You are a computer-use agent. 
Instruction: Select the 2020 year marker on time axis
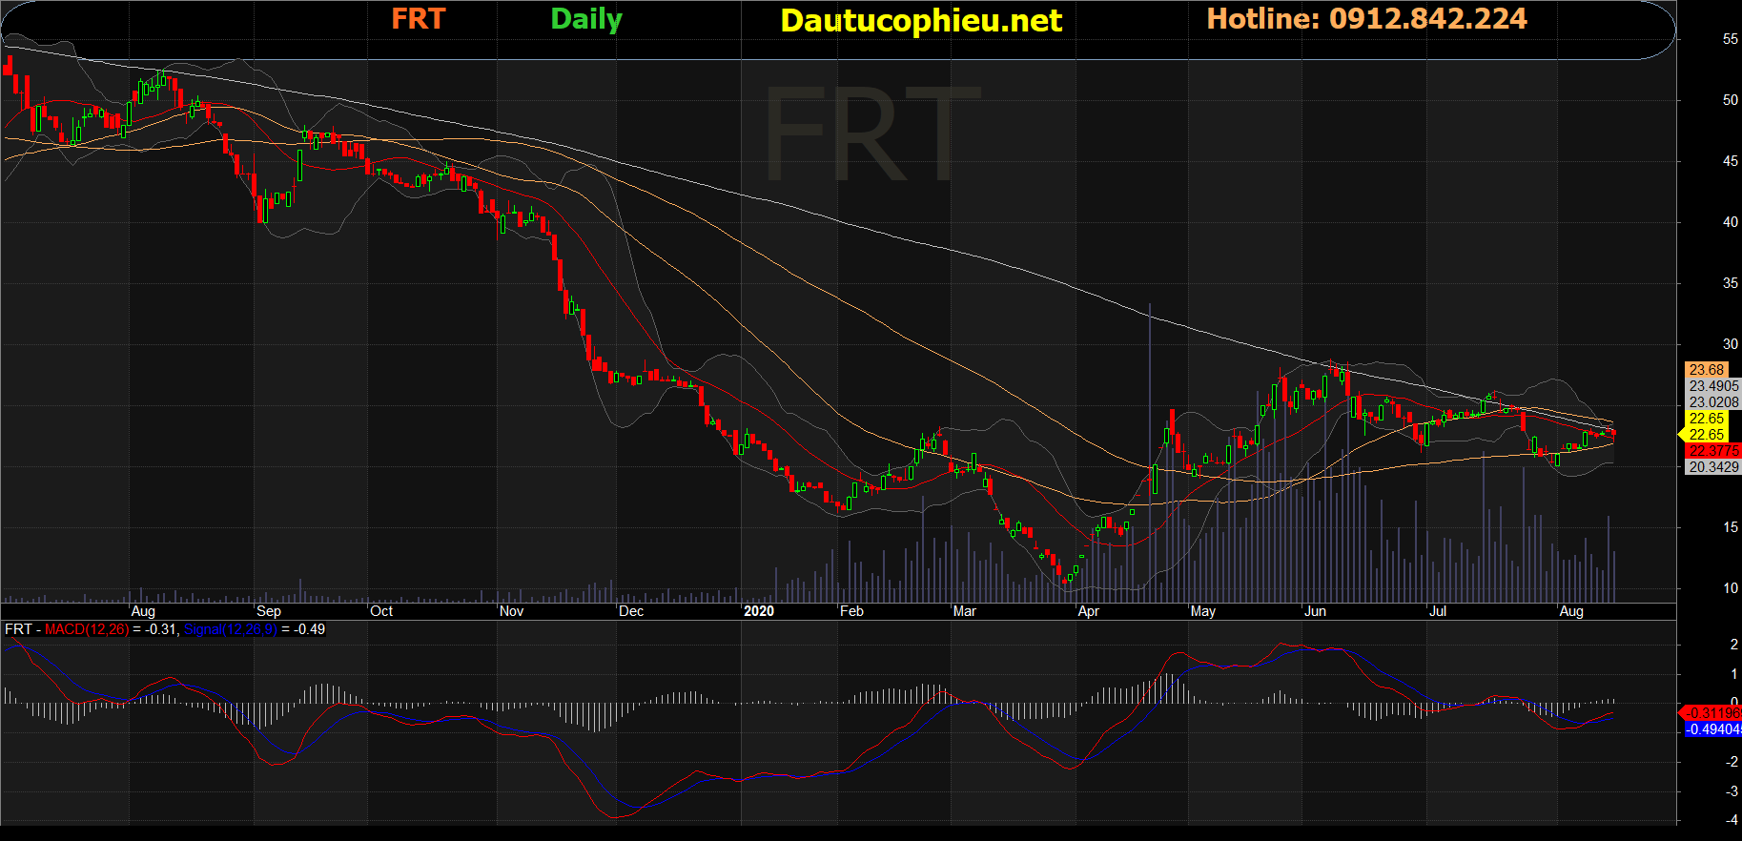tap(759, 611)
